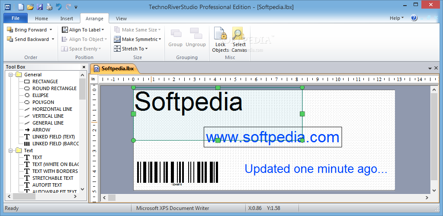Select the RECTANGLE tool in Tool Box
The width and height of the screenshot is (443, 216).
pos(45,81)
